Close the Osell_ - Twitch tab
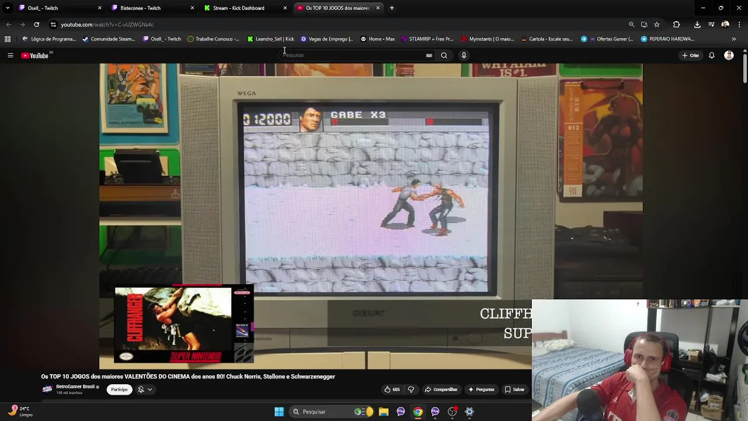The image size is (748, 421). (x=99, y=8)
